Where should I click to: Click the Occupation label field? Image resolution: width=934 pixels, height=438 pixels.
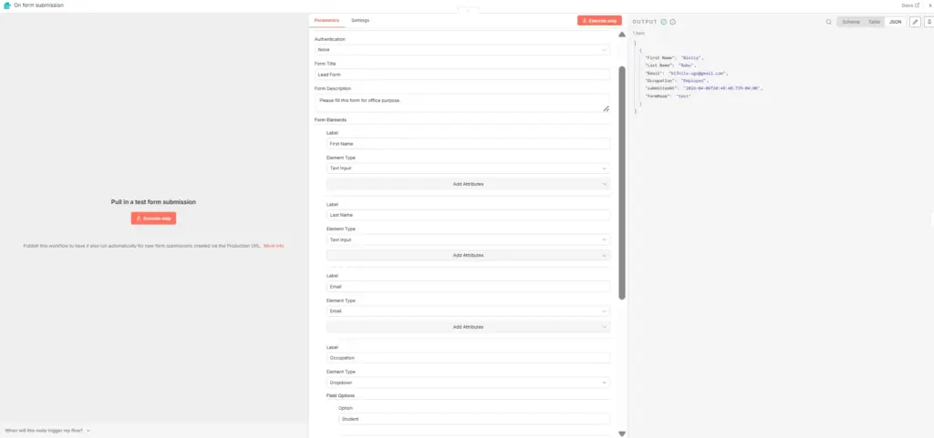point(468,358)
